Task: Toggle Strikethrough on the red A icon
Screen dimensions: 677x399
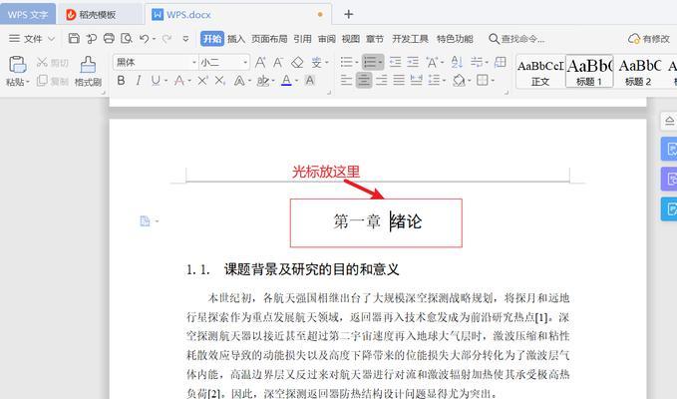Action: [178, 81]
